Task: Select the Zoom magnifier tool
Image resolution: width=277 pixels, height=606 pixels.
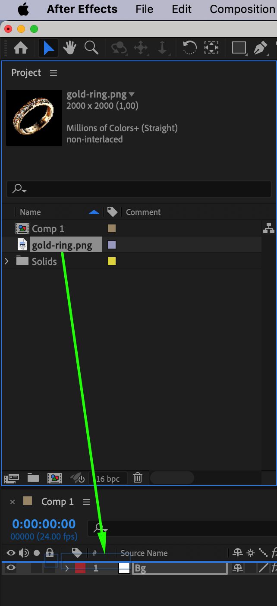Action: (x=91, y=48)
